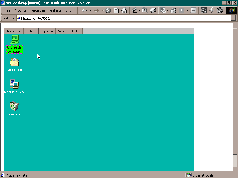Open the Strumenti menu labeled Strur
The image size is (238, 178).
point(69,10)
